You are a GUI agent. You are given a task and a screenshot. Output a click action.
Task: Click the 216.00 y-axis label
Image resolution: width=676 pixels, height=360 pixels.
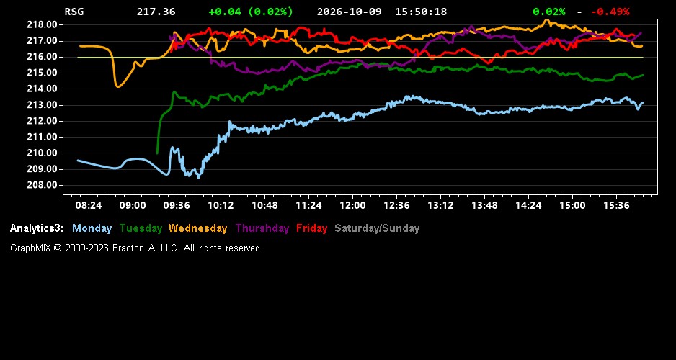pos(43,57)
